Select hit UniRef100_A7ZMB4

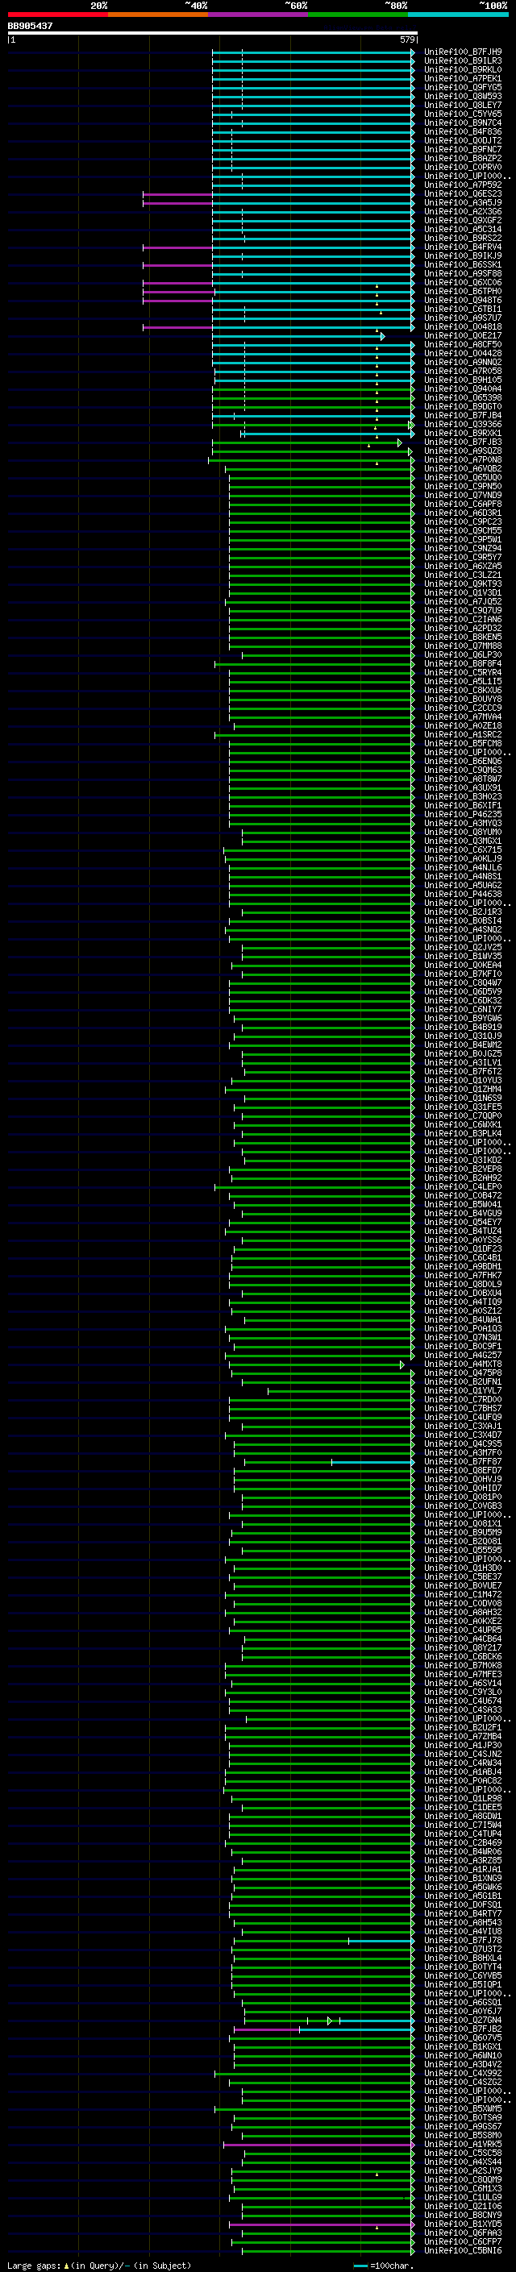pos(463,1737)
